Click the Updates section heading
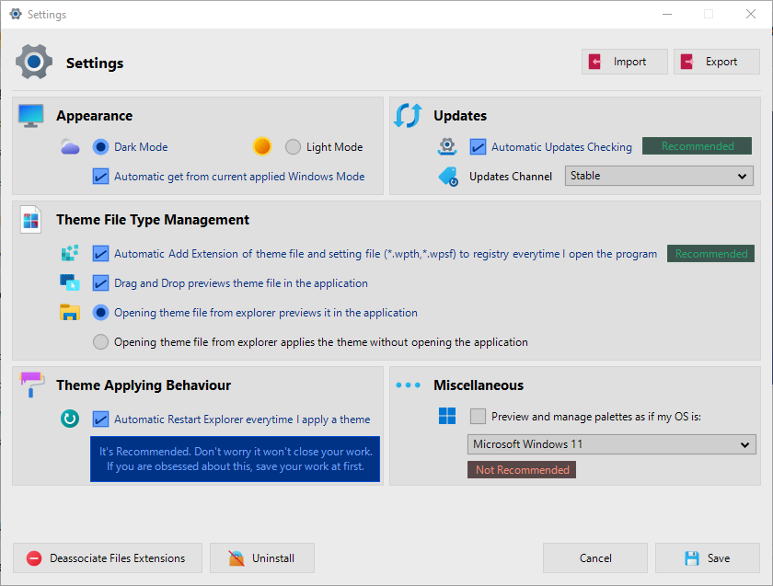The image size is (773, 586). pyautogui.click(x=460, y=116)
